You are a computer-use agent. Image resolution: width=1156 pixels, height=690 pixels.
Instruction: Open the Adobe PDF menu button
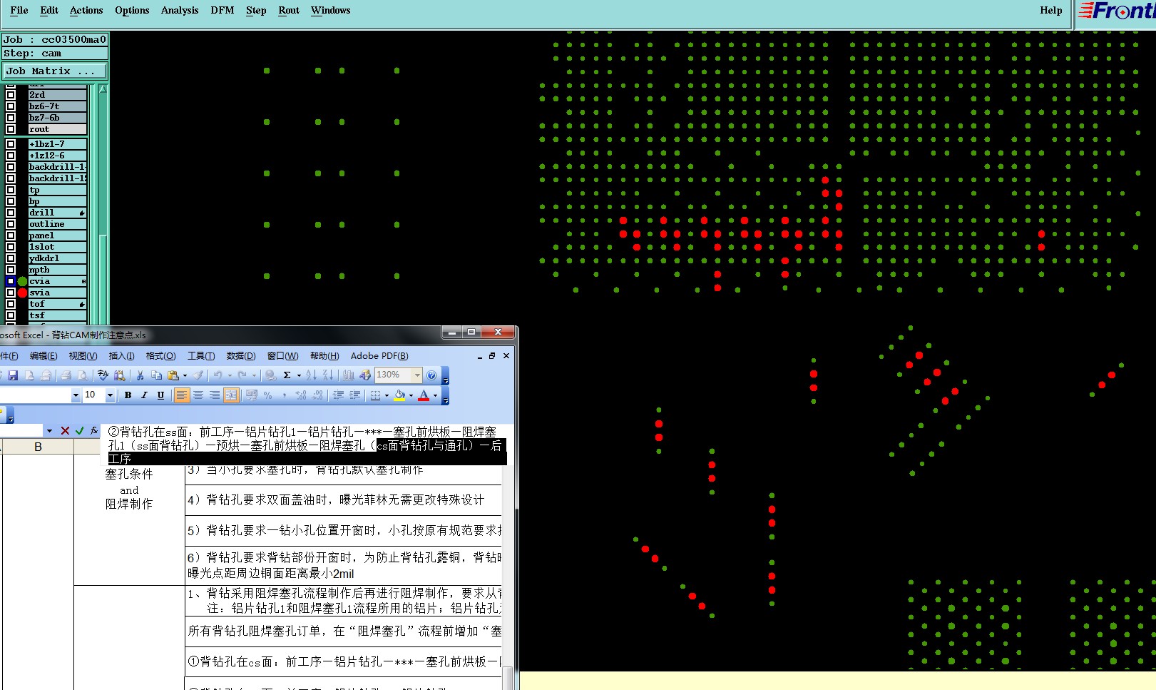point(379,355)
